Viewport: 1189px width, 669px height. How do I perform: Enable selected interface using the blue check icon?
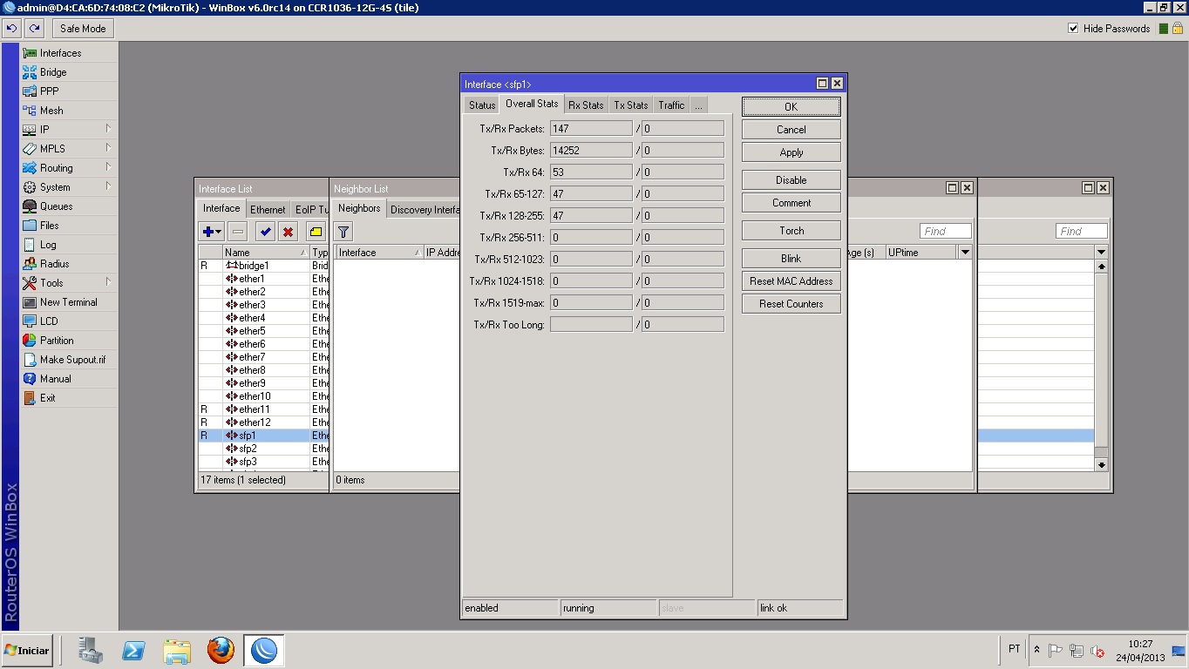click(x=265, y=232)
